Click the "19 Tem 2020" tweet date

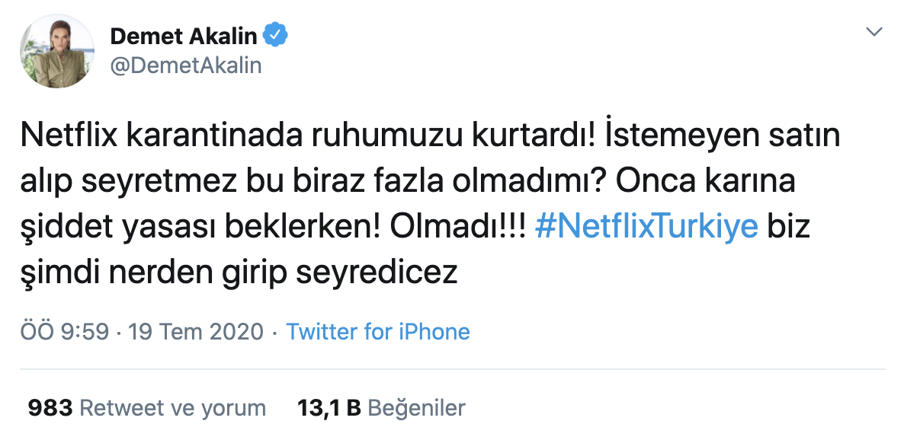tap(196, 332)
